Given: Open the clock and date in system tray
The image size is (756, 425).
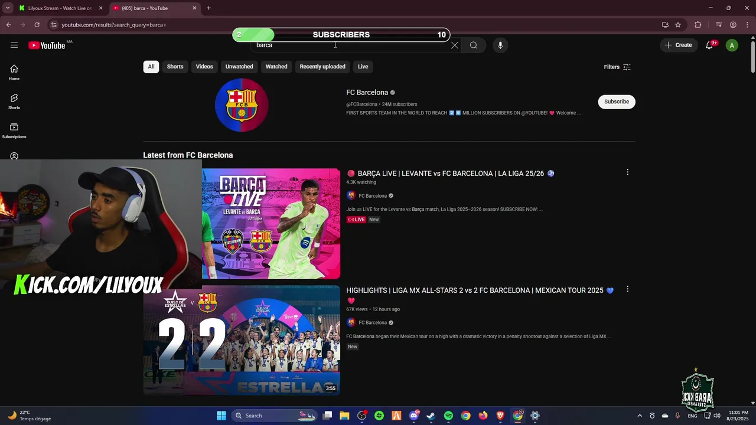Looking at the screenshot, I should 738,416.
